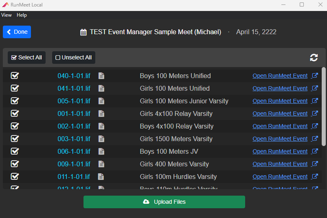This screenshot has width=327, height=218.
Task: Click file icon next to 011-1-01.lif
Action: click(x=101, y=177)
